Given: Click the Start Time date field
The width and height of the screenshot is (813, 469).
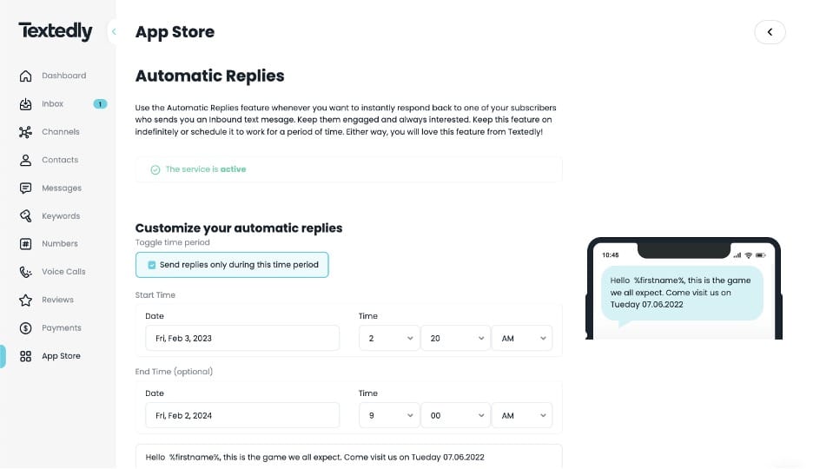Looking at the screenshot, I should coord(241,339).
